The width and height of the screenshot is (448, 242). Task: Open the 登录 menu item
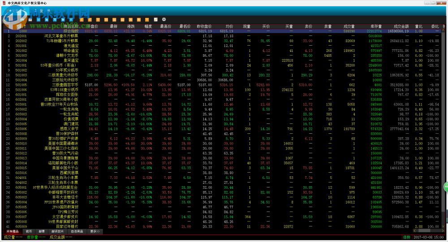click(45, 11)
